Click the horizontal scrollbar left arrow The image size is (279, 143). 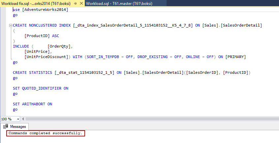[x=23, y=119]
